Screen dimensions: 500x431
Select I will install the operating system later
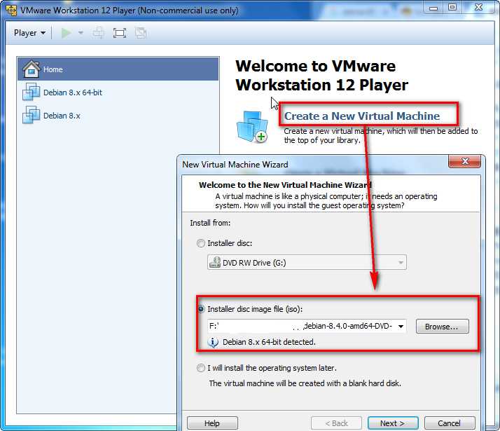click(200, 368)
